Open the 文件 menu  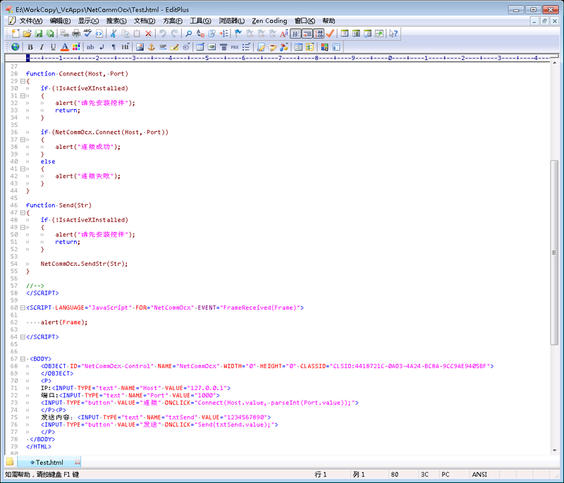tap(30, 21)
